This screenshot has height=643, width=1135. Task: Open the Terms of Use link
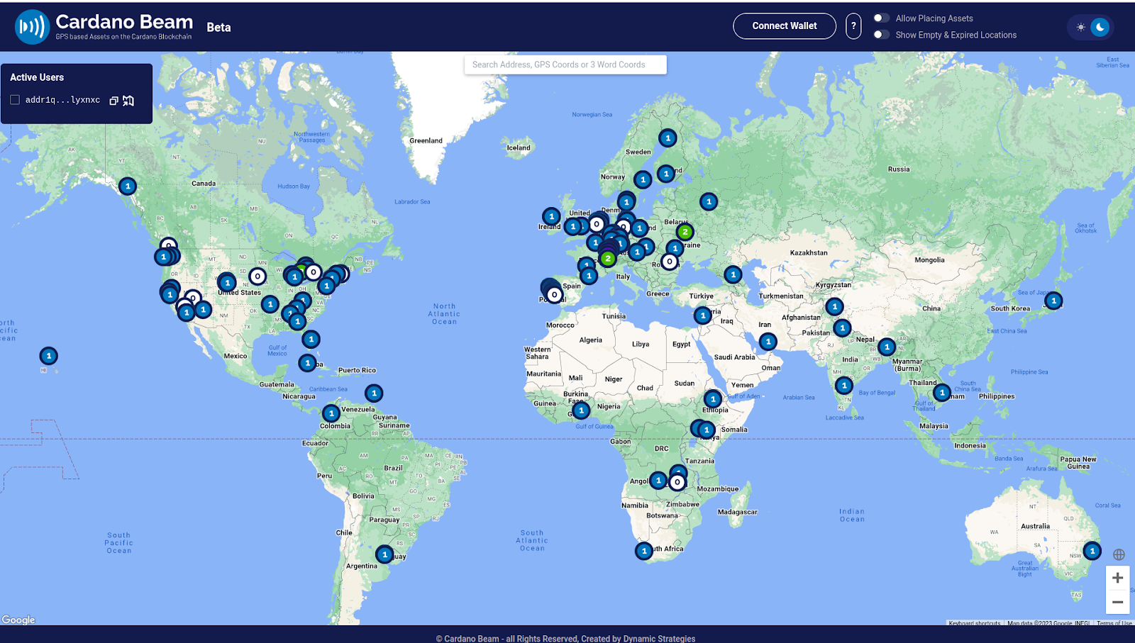click(x=1114, y=623)
